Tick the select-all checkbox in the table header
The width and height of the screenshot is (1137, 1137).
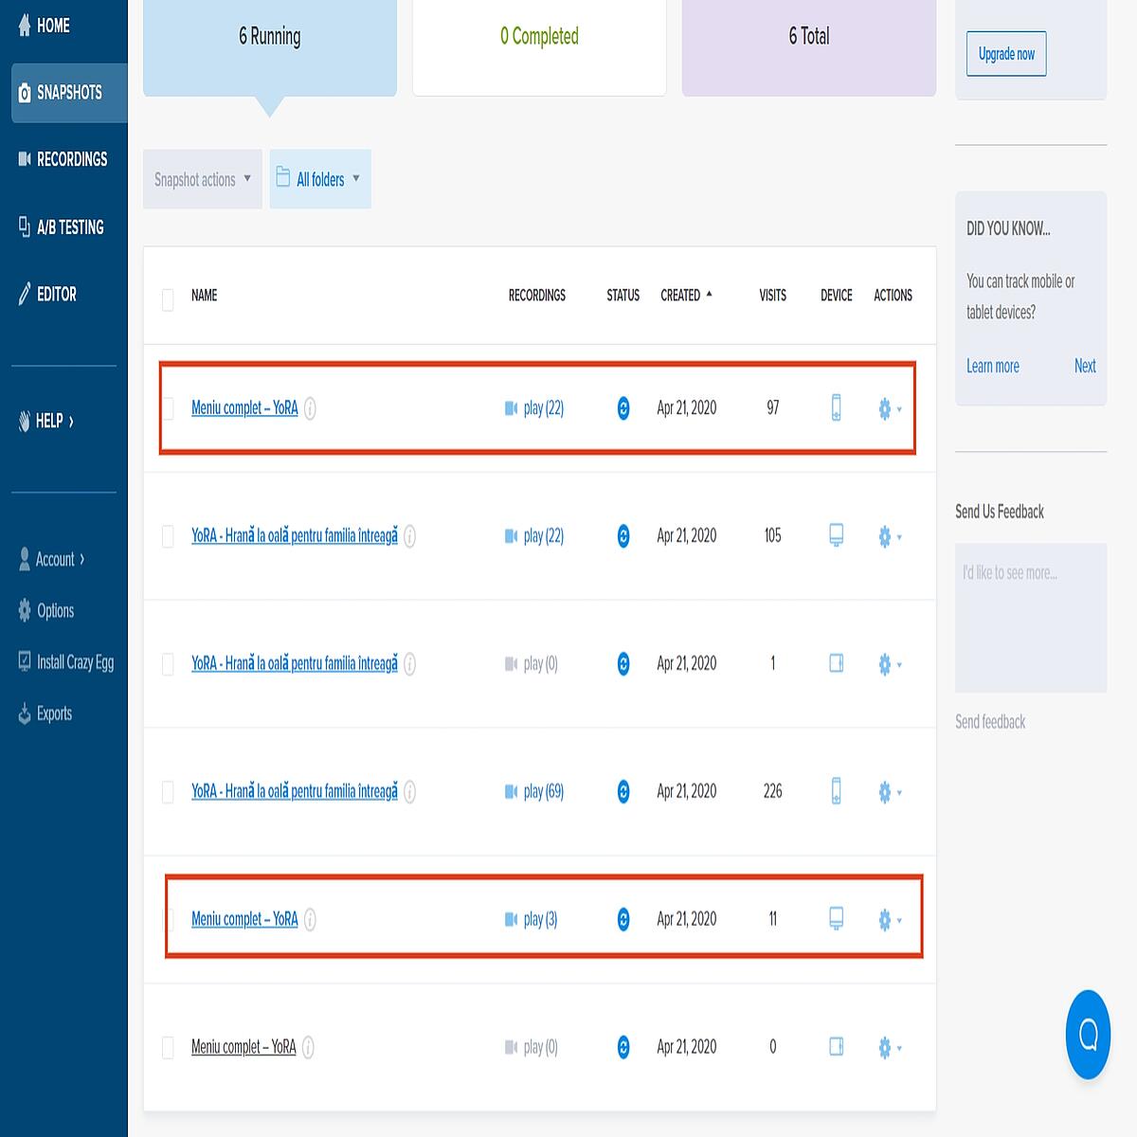coord(168,299)
